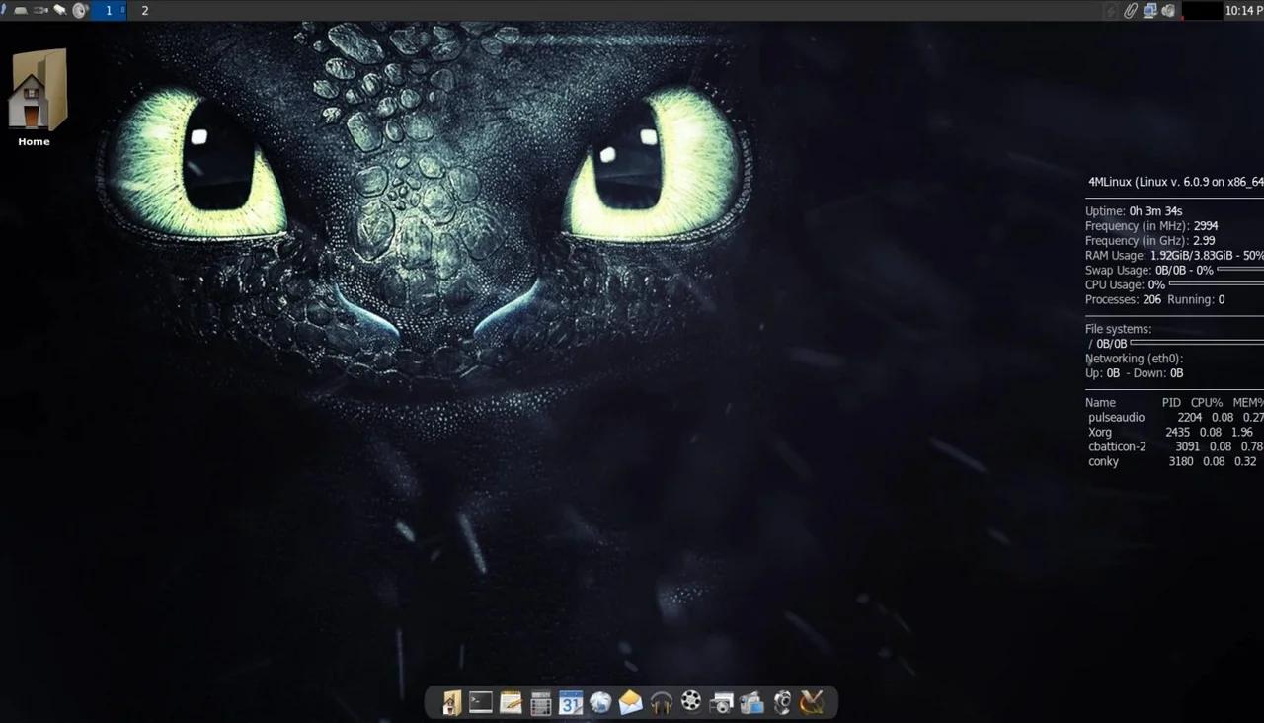Screen dimensions: 1264x723
Task: Open the notepad text editor in dock
Action: pyautogui.click(x=511, y=702)
